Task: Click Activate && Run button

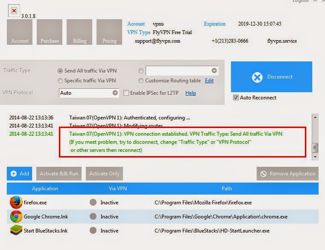Action: [59, 174]
